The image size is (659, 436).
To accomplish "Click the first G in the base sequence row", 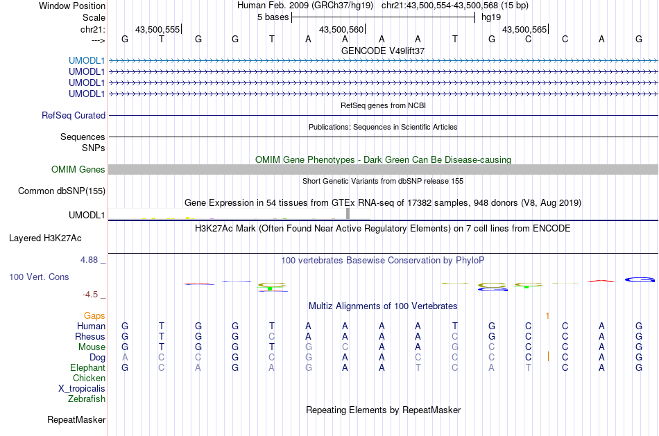I will point(125,39).
